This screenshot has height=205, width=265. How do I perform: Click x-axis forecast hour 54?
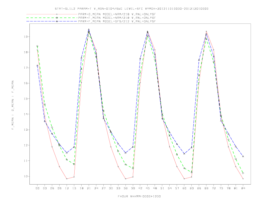(170, 188)
